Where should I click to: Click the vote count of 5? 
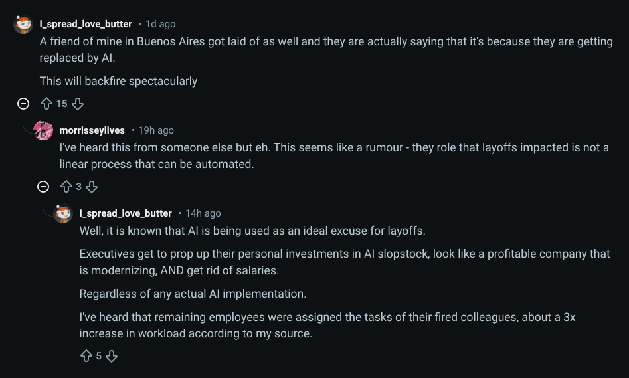pyautogui.click(x=99, y=356)
